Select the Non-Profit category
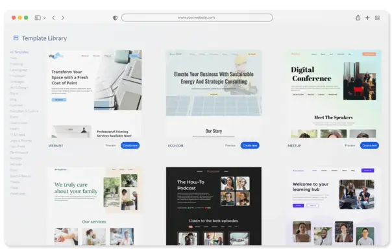 tap(18, 147)
